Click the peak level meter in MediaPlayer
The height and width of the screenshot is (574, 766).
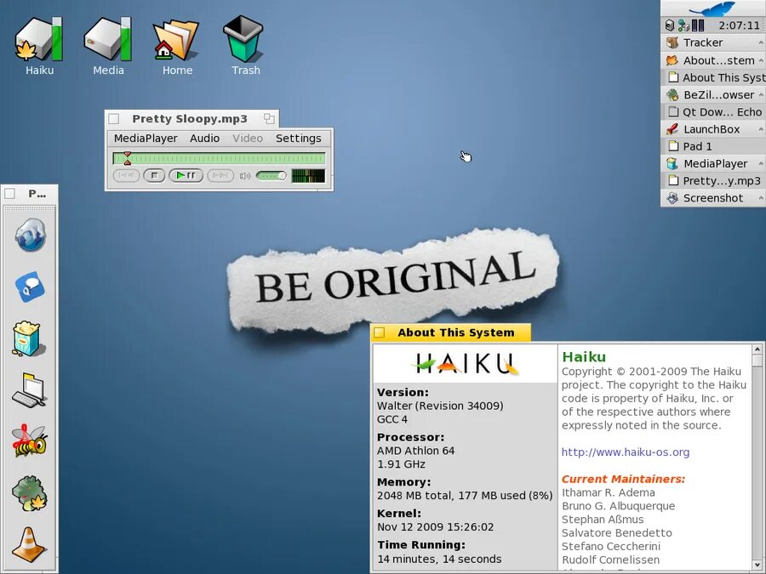(308, 176)
